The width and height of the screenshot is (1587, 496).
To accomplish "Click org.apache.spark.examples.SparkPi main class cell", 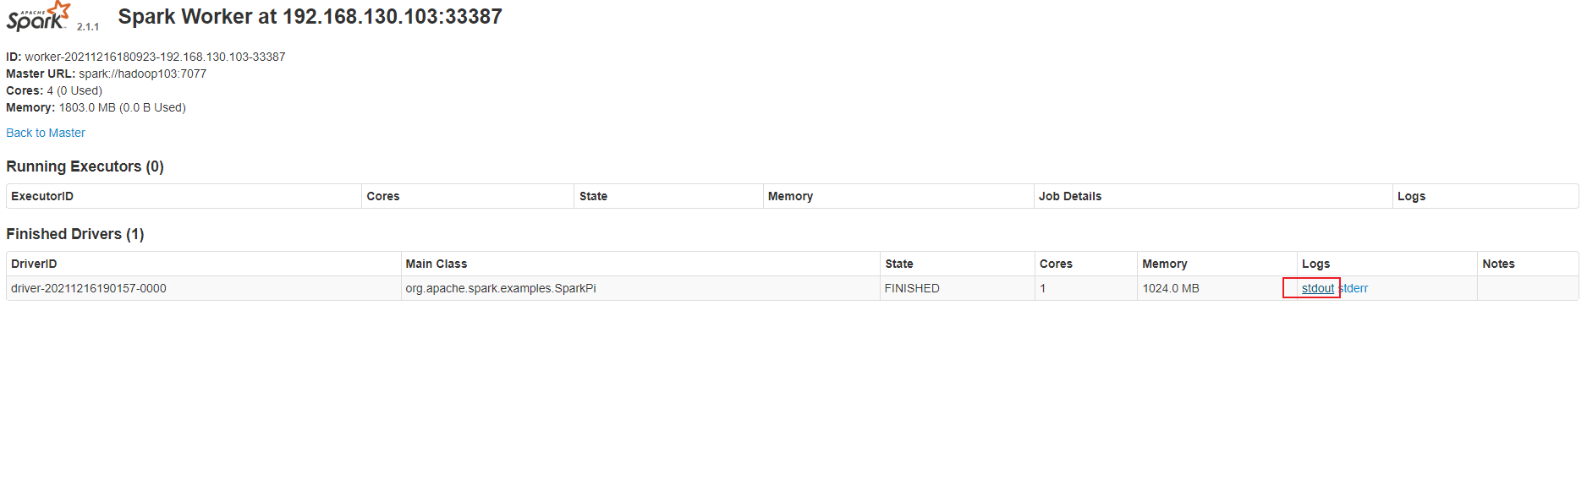I will (501, 288).
